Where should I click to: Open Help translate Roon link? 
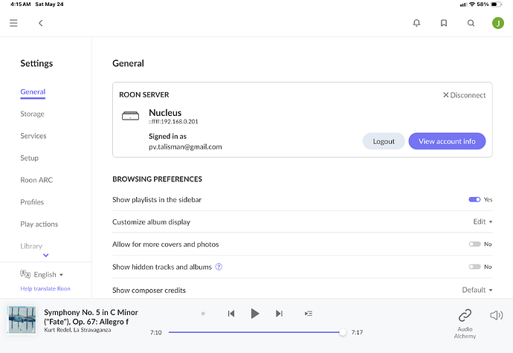(45, 288)
